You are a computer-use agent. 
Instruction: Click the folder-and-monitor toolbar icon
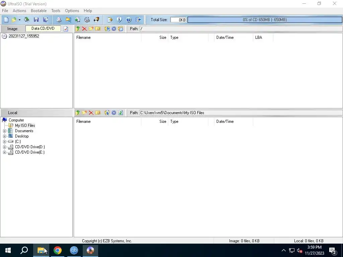click(x=68, y=20)
